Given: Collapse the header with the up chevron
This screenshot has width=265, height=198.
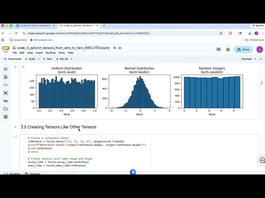Looking at the screenshot, I should [261, 59].
